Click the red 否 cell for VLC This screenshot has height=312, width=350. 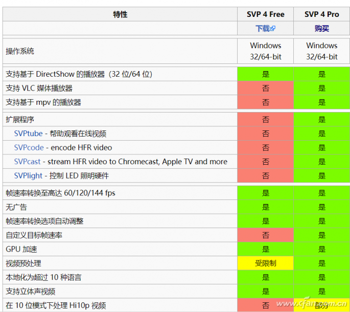pos(265,88)
